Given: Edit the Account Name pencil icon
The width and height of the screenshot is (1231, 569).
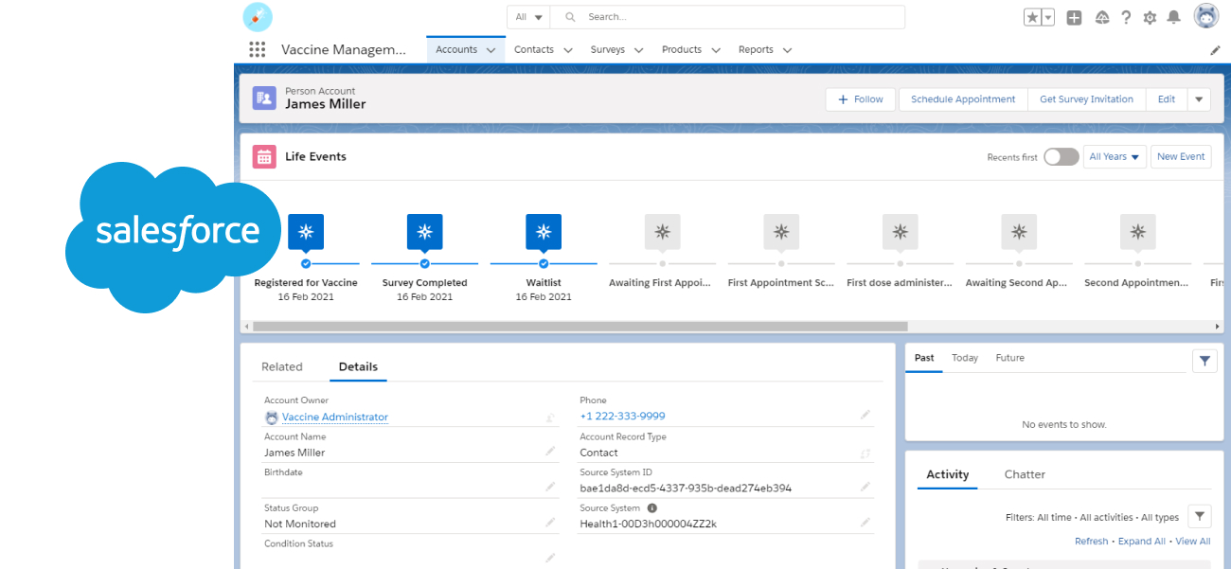Looking at the screenshot, I should click(x=550, y=452).
